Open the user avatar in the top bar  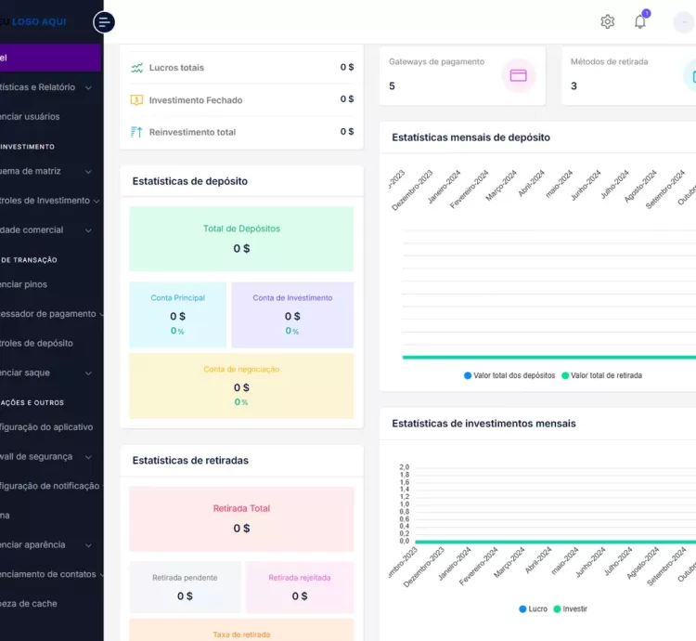pos(685,21)
